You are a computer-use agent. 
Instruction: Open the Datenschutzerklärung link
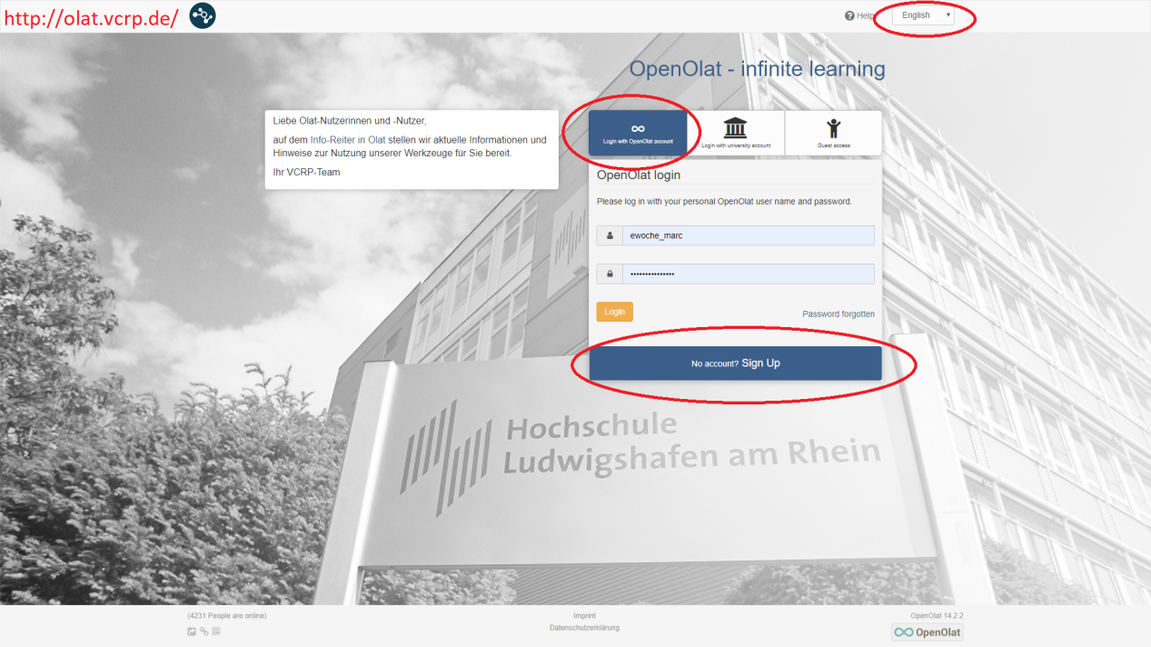click(585, 628)
